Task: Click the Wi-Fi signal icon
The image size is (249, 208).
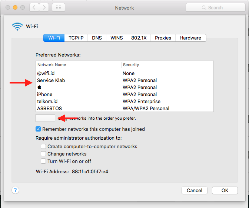Action: tap(17, 26)
